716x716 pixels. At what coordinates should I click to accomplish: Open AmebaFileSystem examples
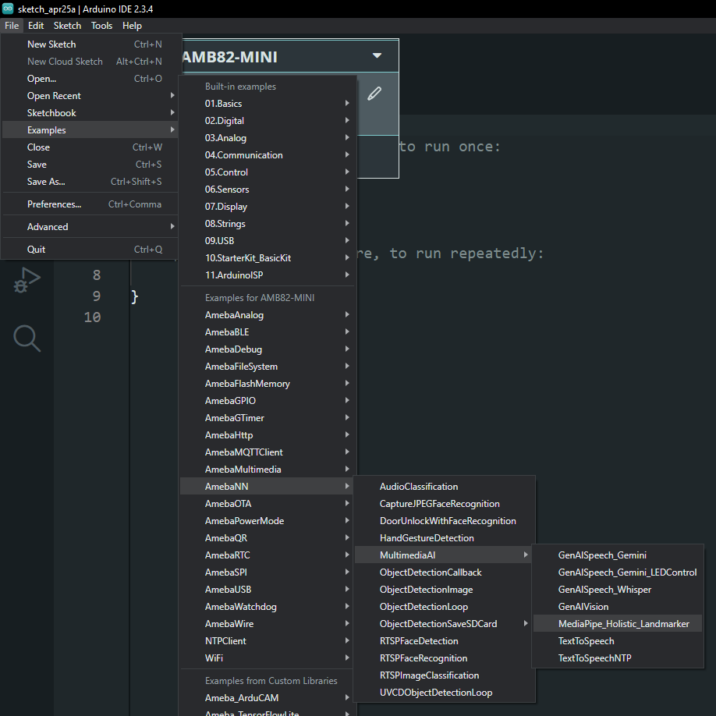click(267, 367)
